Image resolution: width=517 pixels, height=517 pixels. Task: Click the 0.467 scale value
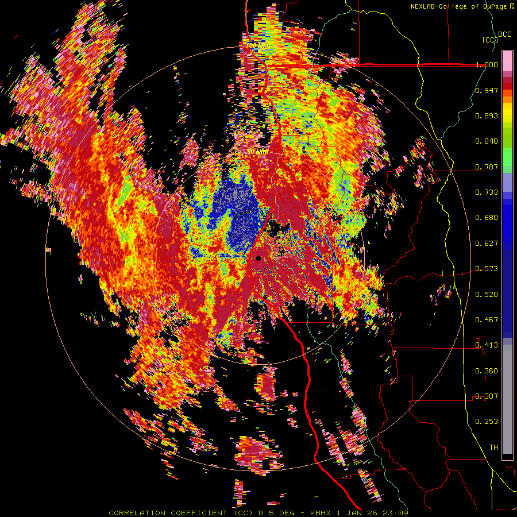(487, 319)
